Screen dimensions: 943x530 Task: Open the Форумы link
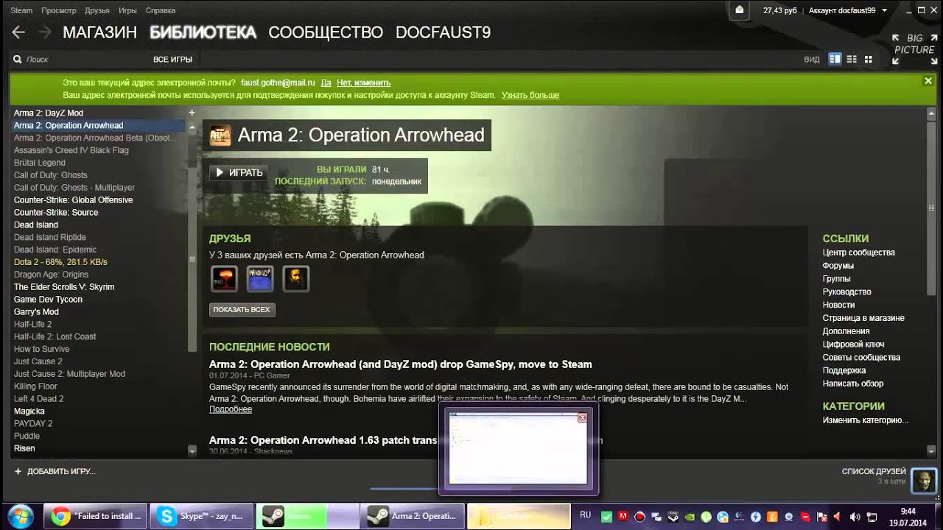[x=838, y=266]
